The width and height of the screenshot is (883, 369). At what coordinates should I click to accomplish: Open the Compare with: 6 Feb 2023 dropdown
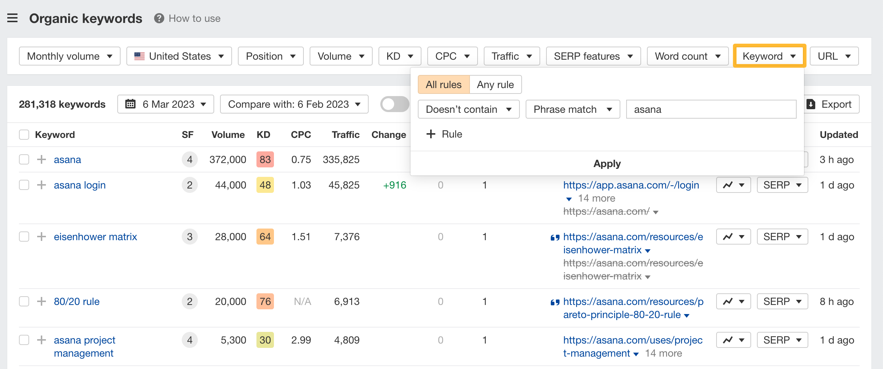click(x=294, y=104)
